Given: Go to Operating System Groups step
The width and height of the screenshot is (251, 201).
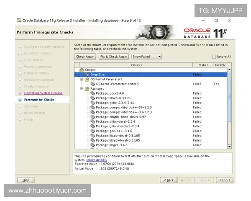Looking at the screenshot, I should pyautogui.click(x=43, y=93).
